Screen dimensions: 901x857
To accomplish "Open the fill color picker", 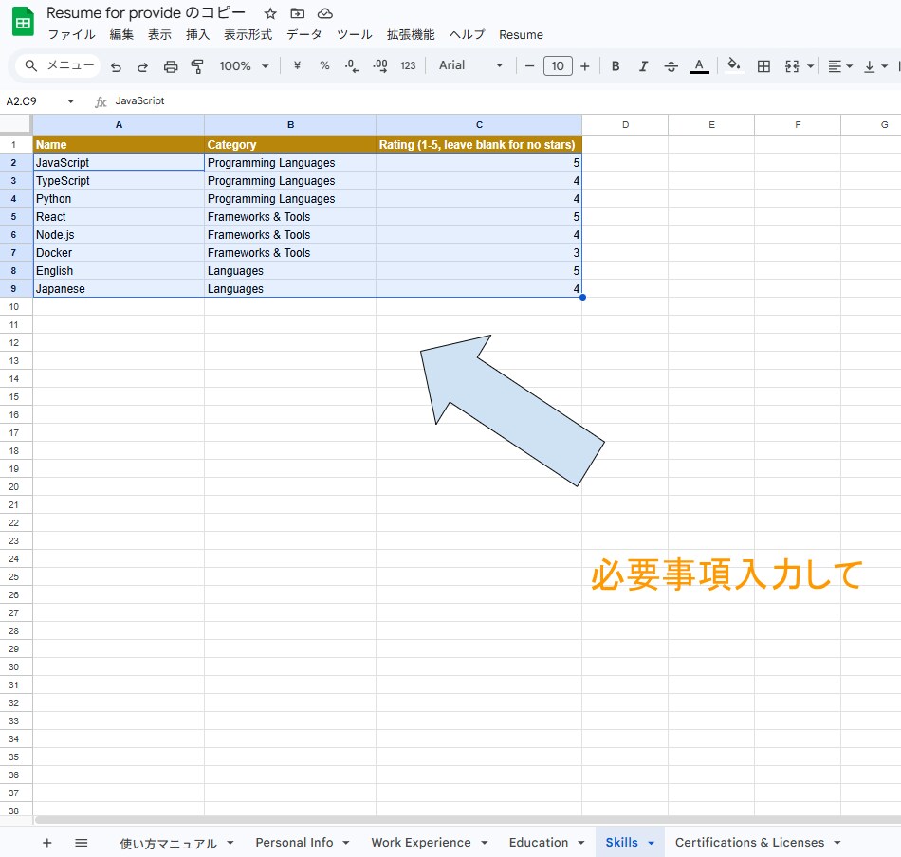I will click(x=734, y=65).
